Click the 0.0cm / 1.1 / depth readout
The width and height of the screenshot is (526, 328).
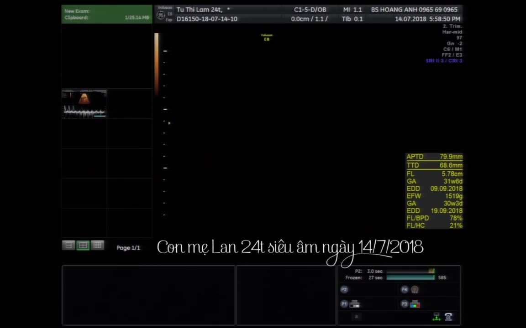pos(309,19)
